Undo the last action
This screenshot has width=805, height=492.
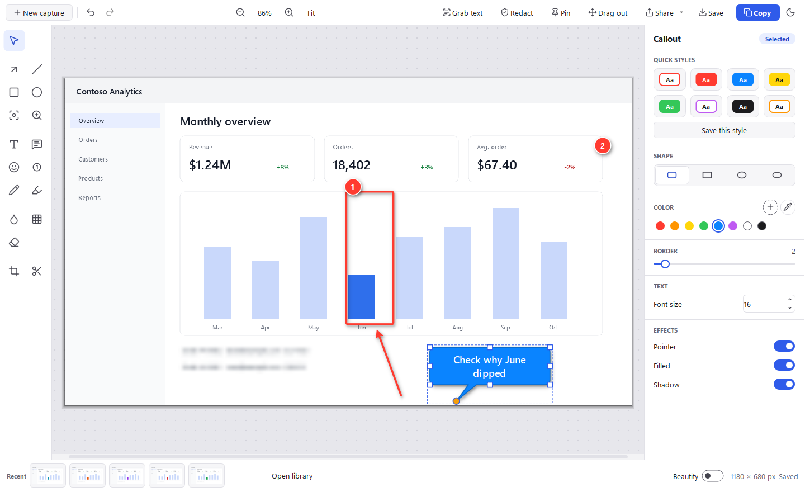coord(91,12)
